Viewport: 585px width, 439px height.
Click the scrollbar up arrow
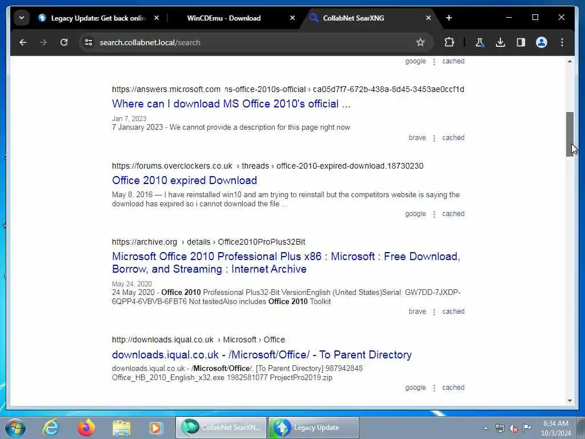point(570,61)
